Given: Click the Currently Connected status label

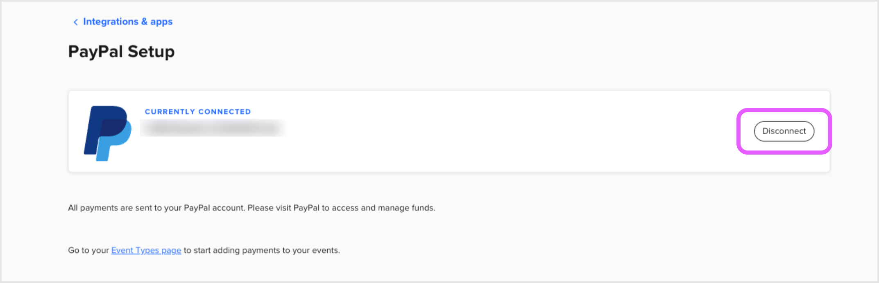Looking at the screenshot, I should 197,112.
